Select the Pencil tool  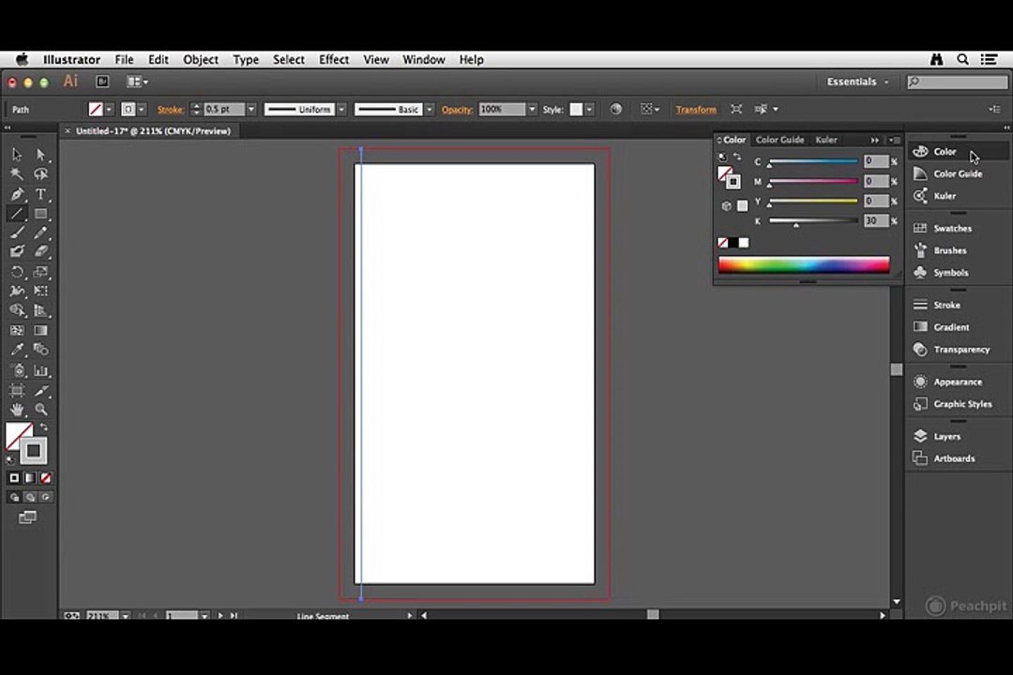[x=40, y=232]
